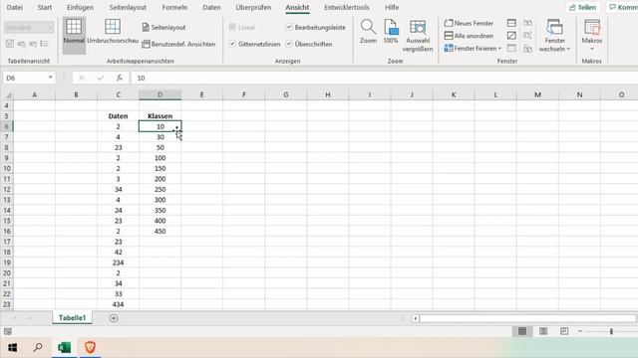Image resolution: width=638 pixels, height=358 pixels.
Task: Expand the Fenster fixieren dropdown
Action: click(499, 49)
